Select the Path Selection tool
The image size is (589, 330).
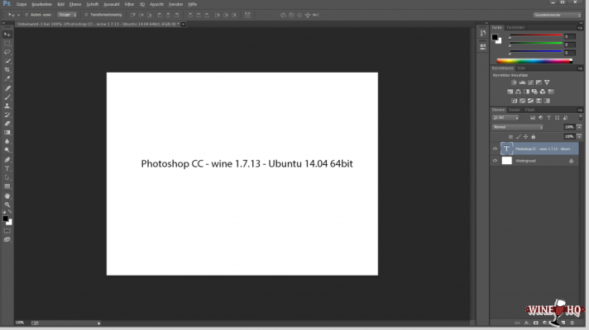pyautogui.click(x=7, y=177)
